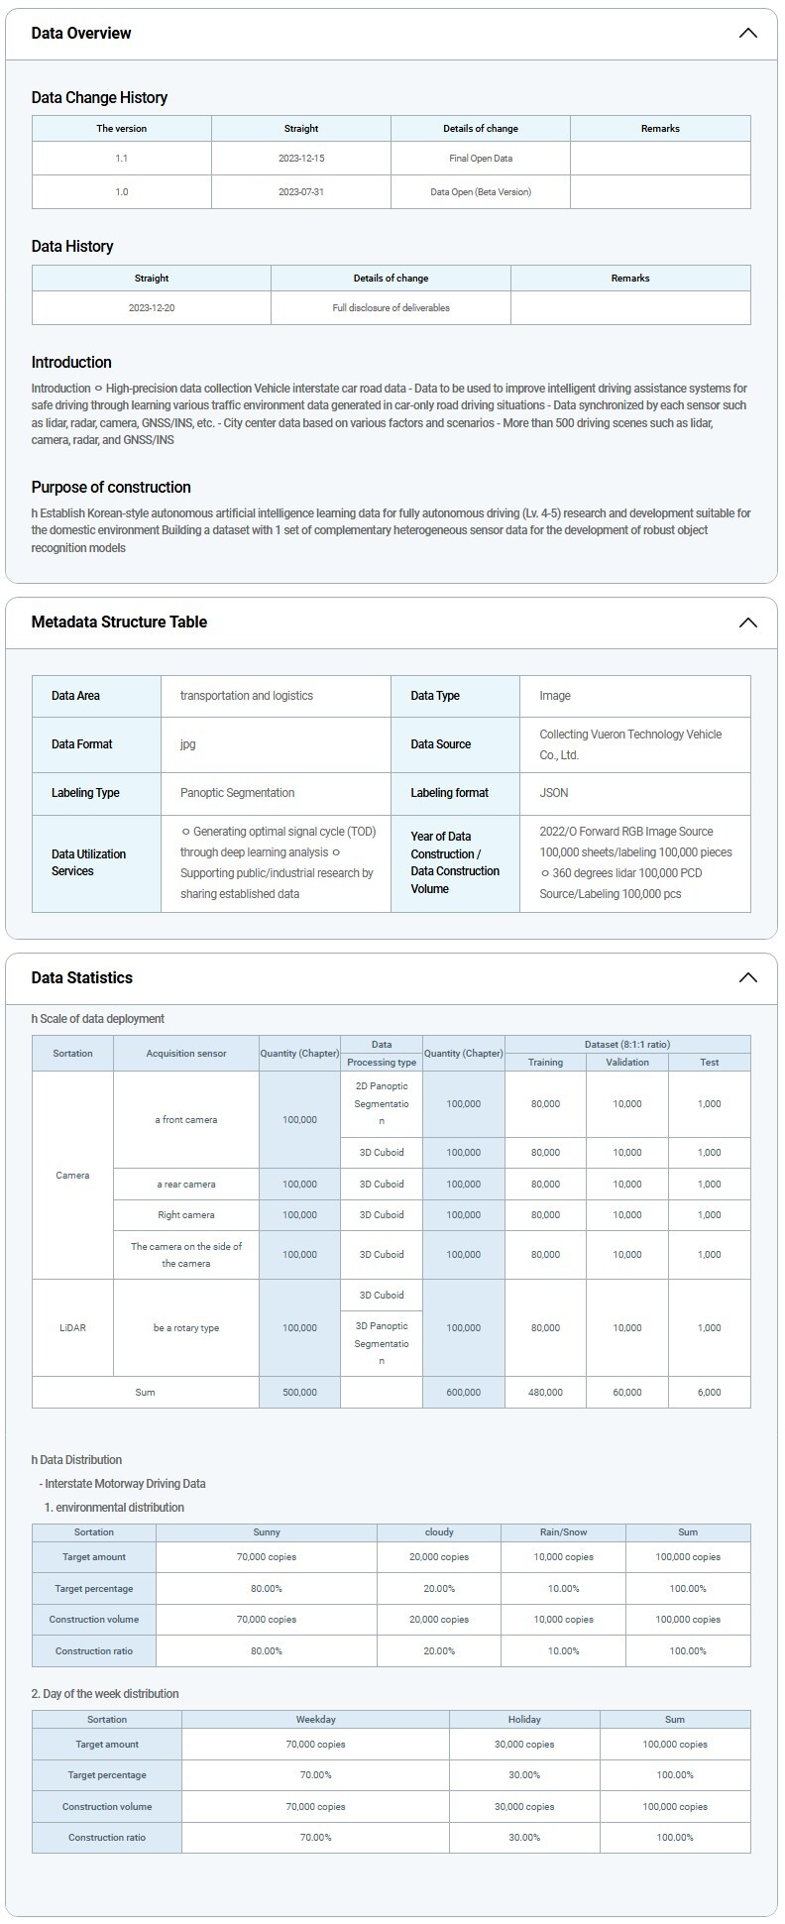Click the LiDAR sortation cell
Screen dimensions: 785x1924
pyautogui.click(x=72, y=1327)
